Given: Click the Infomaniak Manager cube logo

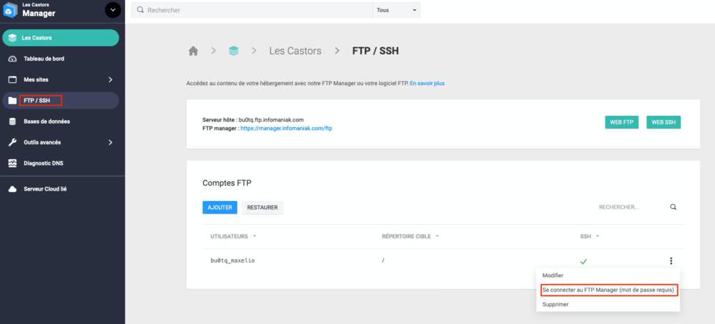Looking at the screenshot, I should [10, 10].
